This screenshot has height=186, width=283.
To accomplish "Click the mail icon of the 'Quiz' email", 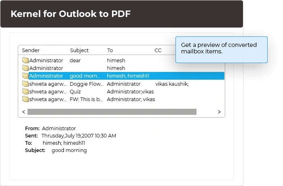I will [25, 91].
